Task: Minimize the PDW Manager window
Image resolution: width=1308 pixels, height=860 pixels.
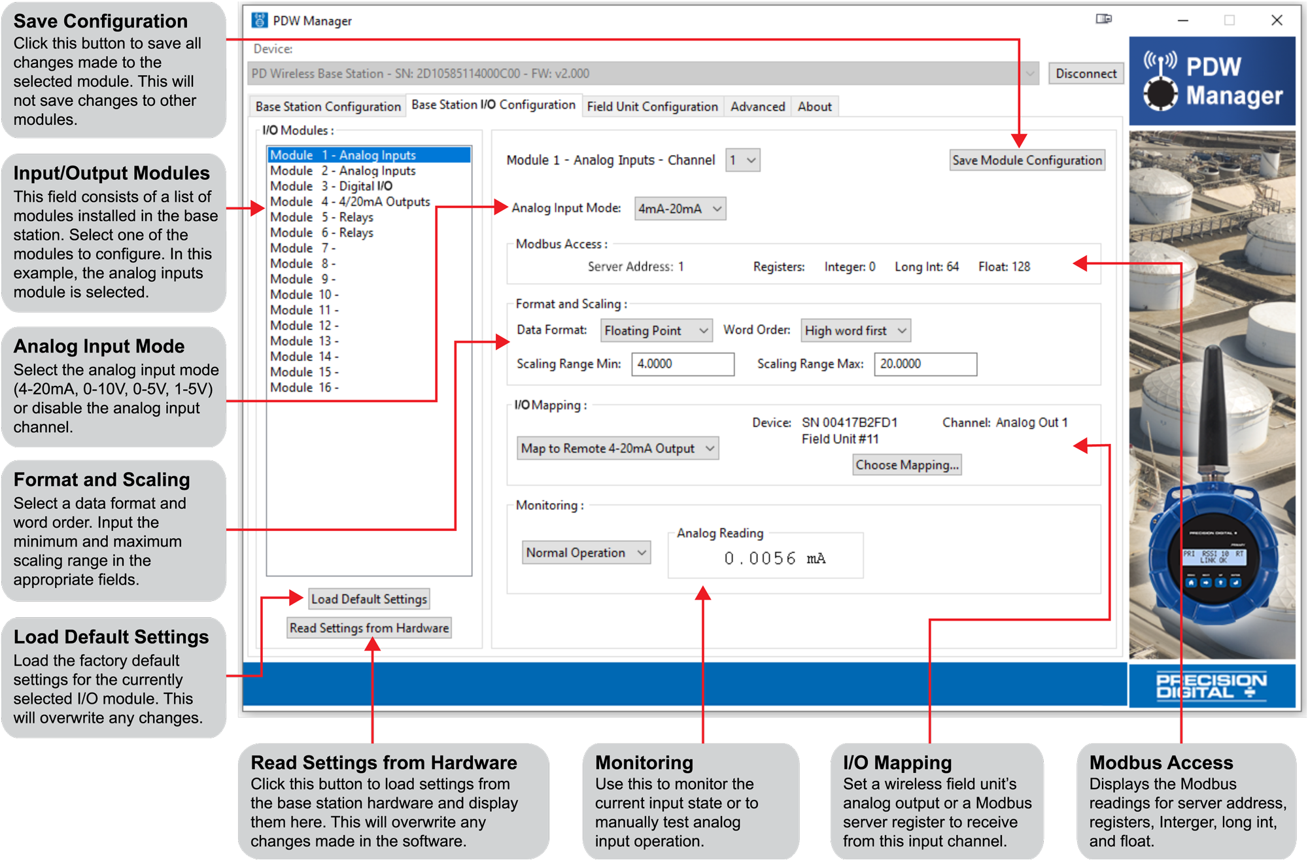Action: pos(1182,20)
